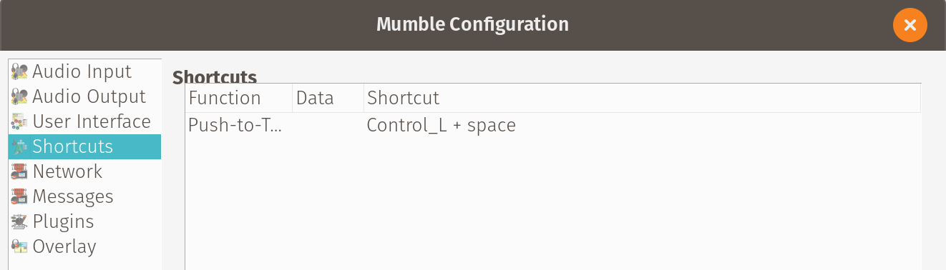Screen dimensions: 946x270
Task: Click the User Interface icon in sidebar
Action: coord(20,121)
